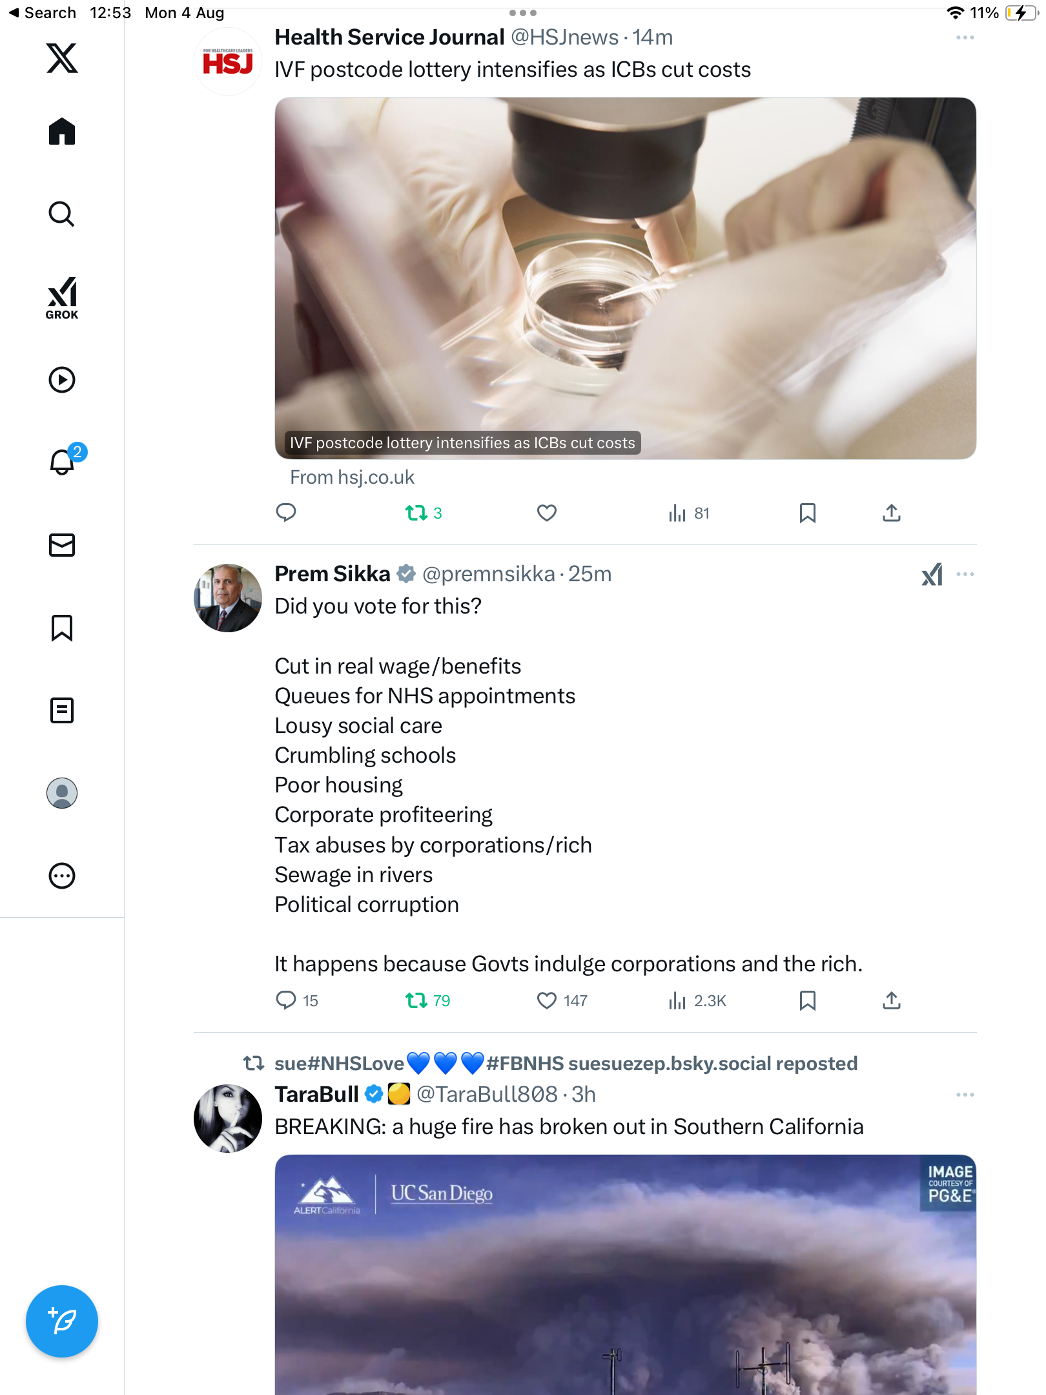Open Notifications bell with 2 badge
The image size is (1046, 1395).
point(62,462)
